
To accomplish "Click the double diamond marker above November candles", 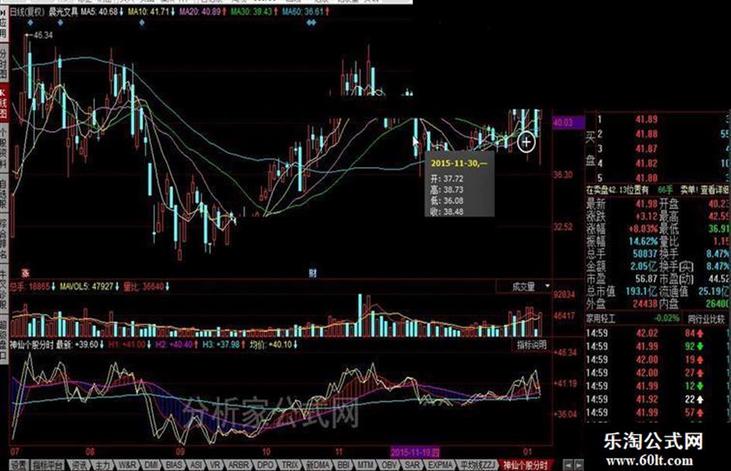I will [x=312, y=22].
